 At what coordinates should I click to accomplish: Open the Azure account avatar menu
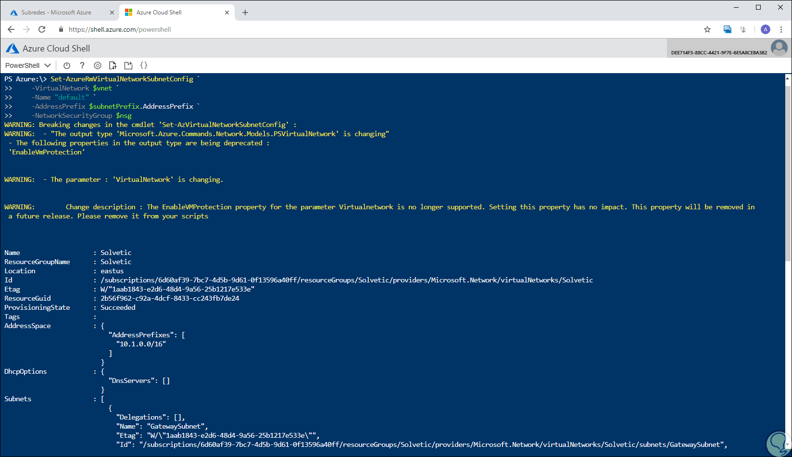(779, 48)
